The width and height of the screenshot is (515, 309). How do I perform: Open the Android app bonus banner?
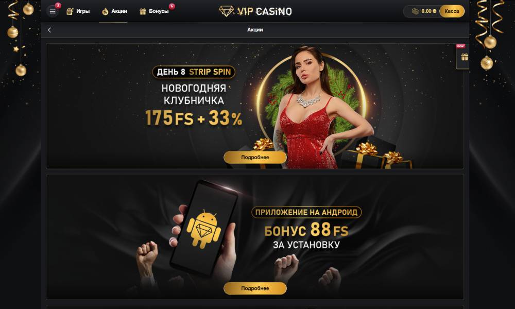click(x=255, y=237)
